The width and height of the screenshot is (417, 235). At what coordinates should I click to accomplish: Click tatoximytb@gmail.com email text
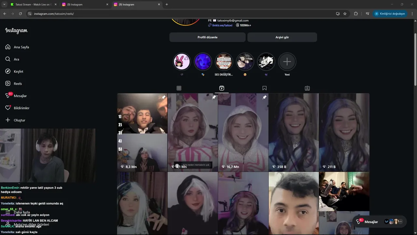tap(233, 20)
